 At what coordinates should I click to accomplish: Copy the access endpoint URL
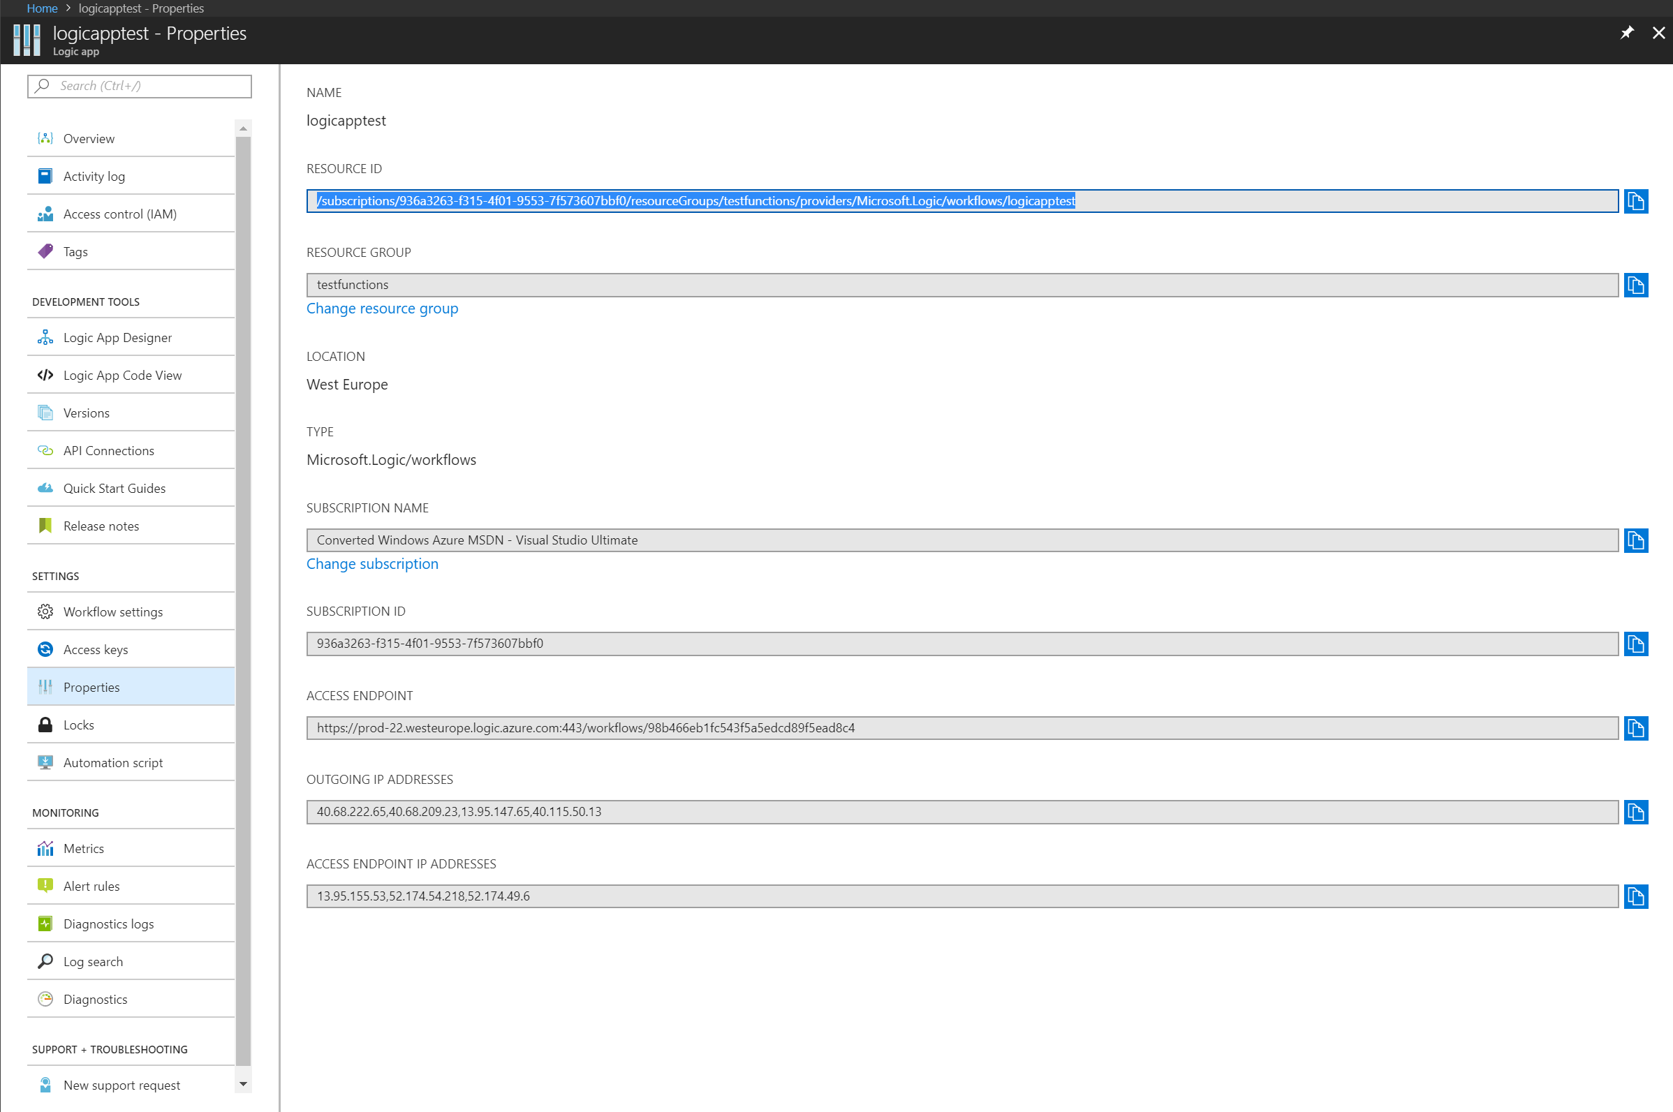click(x=1635, y=728)
